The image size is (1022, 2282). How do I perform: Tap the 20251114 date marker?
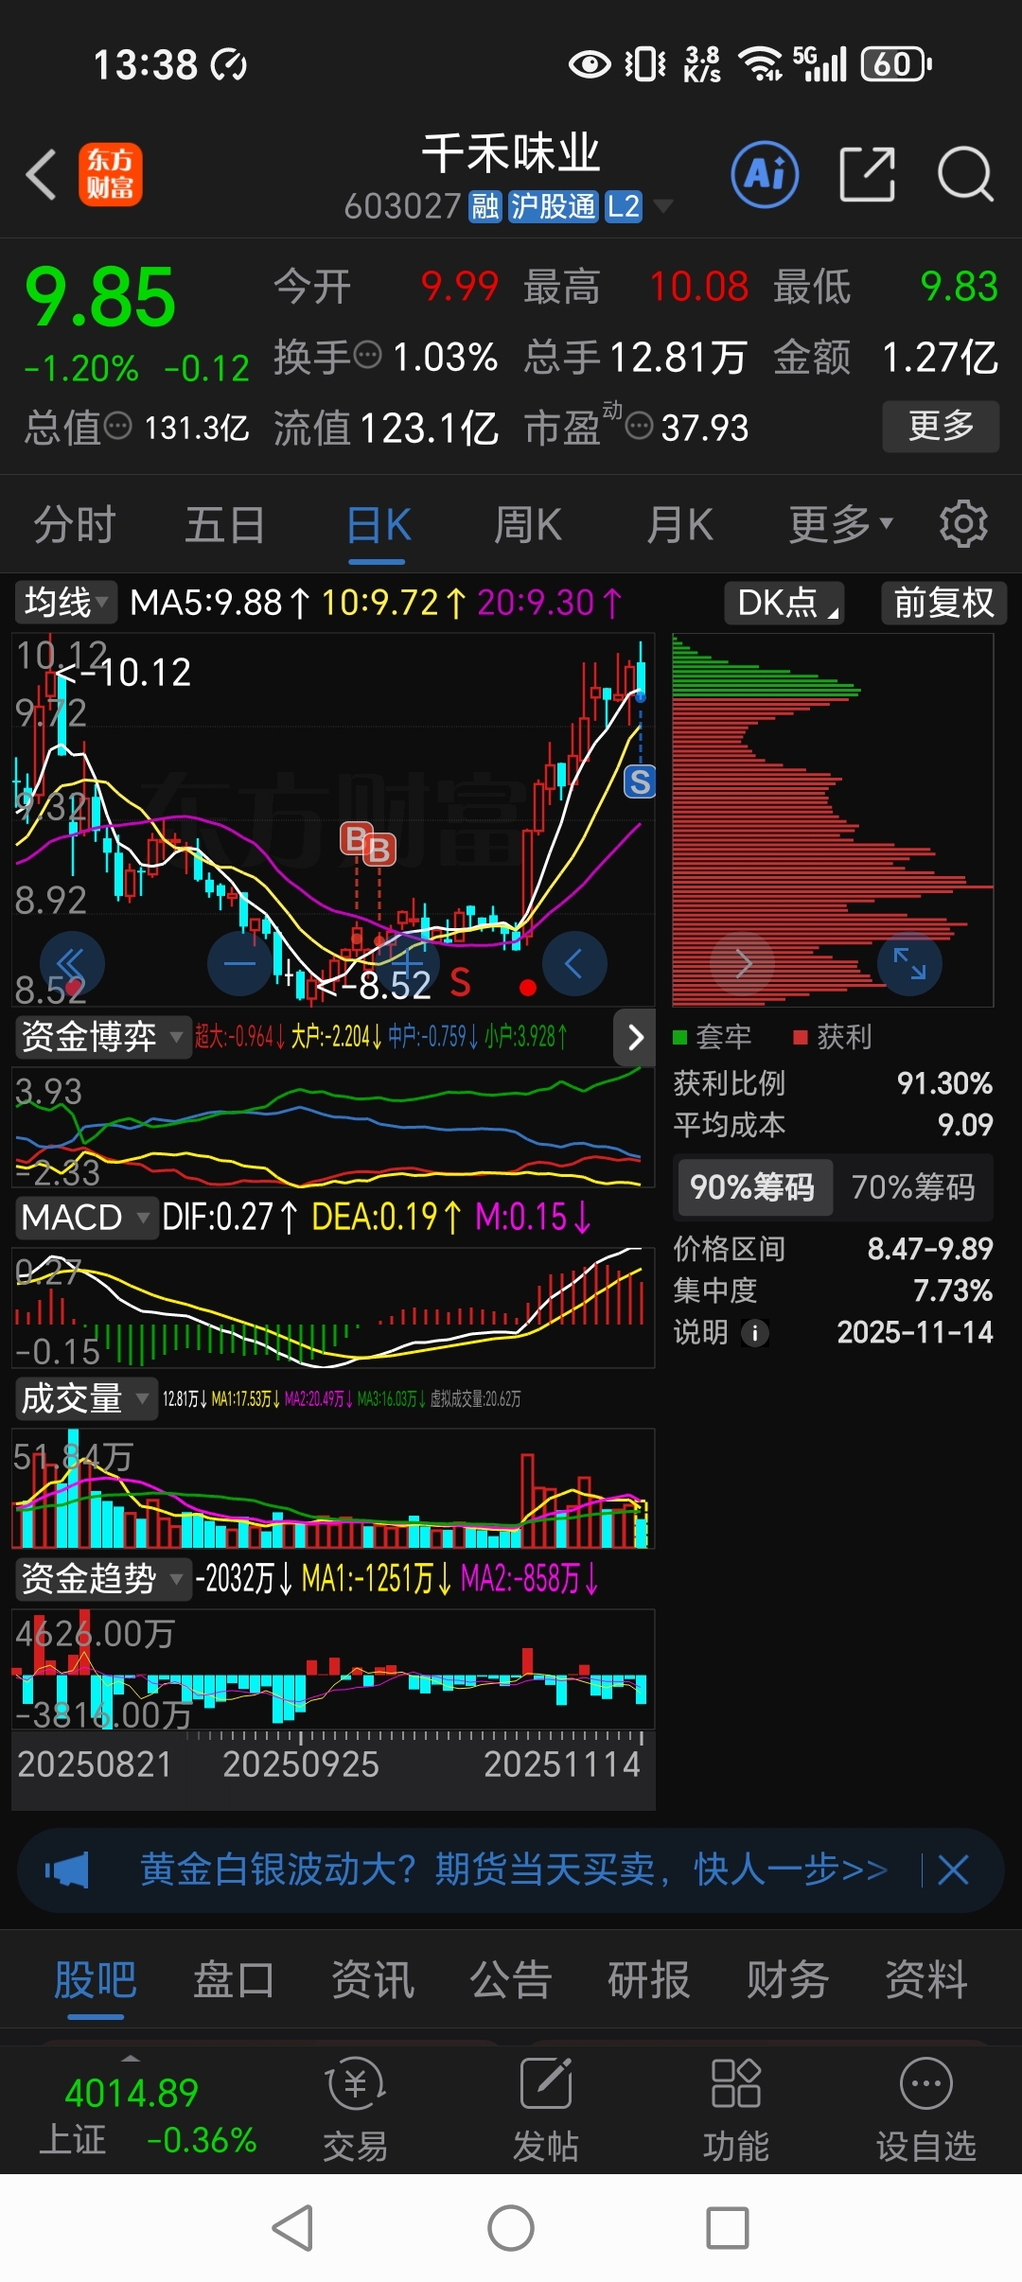(562, 1764)
